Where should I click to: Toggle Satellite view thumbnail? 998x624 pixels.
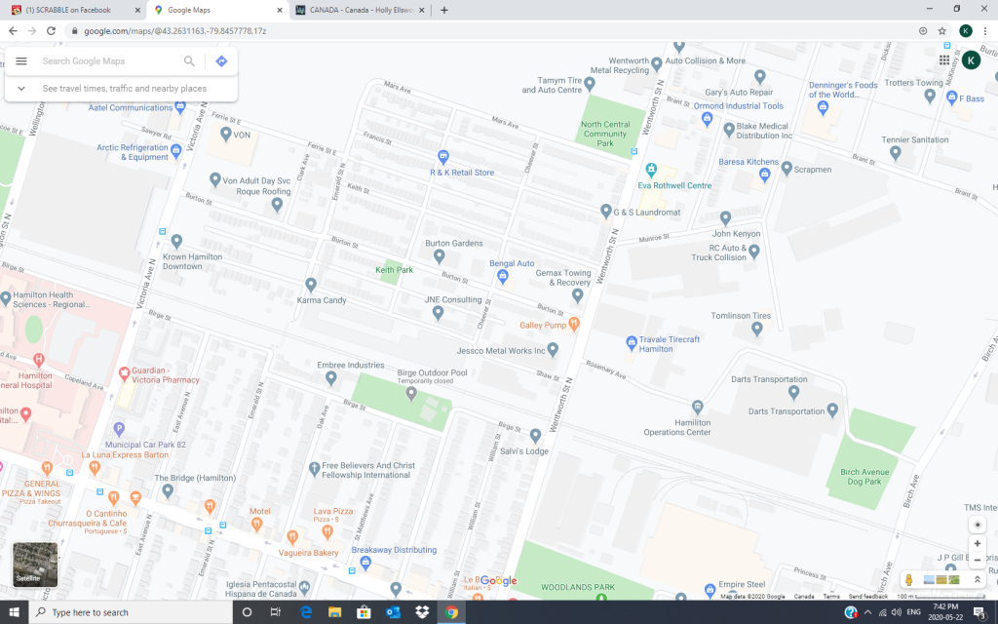(34, 565)
